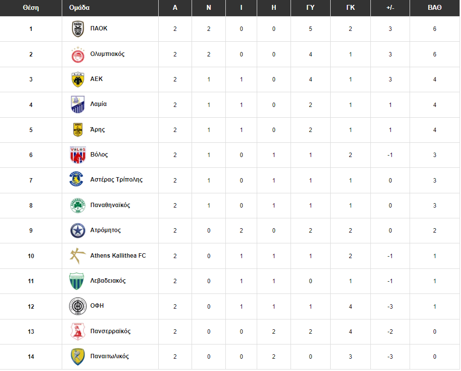Click the Ατρόμητος star logo
This screenshot has height=371, width=461.
77,231
